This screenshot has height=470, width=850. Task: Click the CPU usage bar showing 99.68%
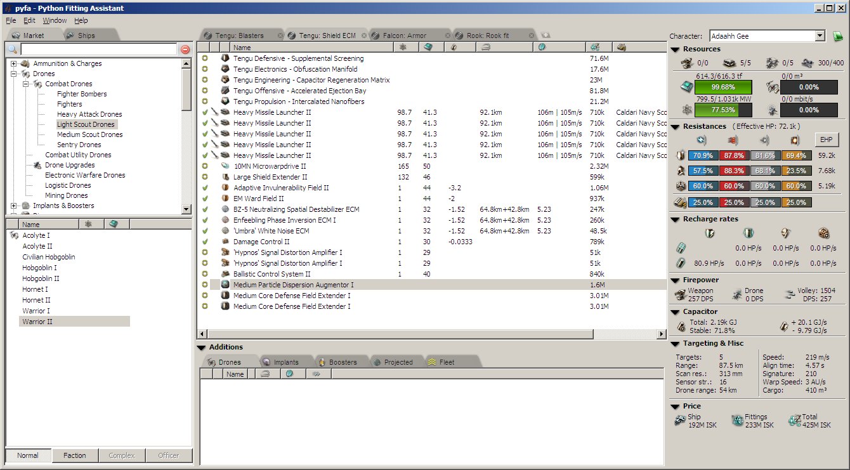[724, 87]
